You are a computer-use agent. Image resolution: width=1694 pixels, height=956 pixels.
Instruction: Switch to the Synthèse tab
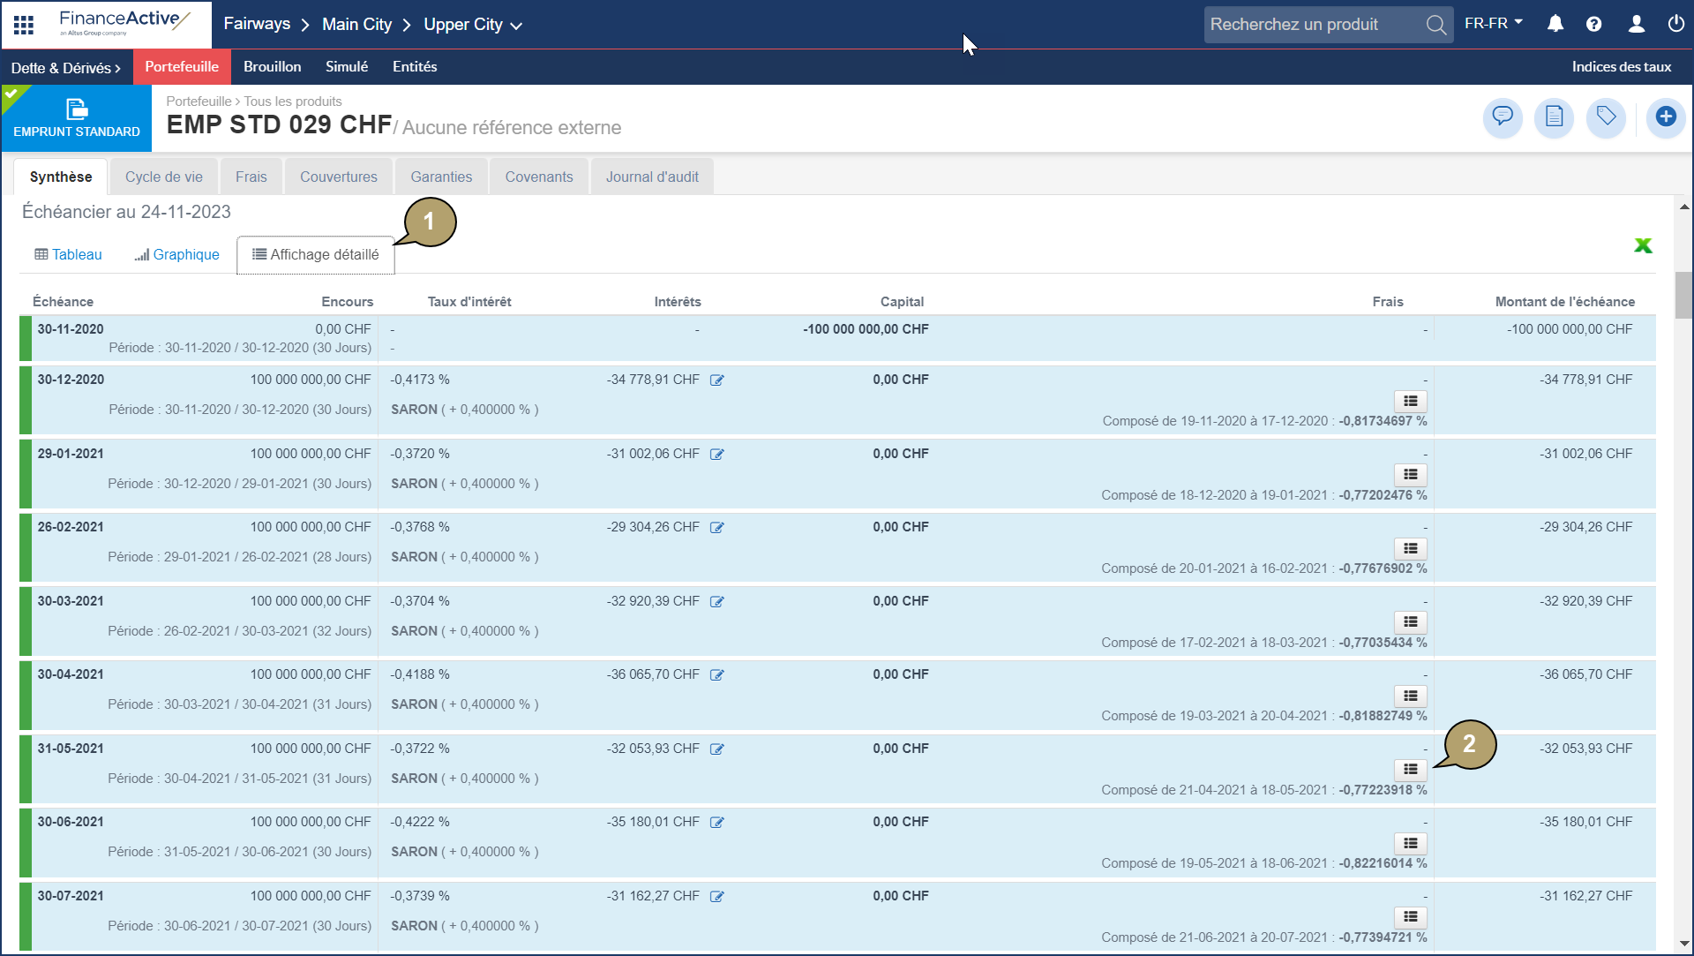[61, 177]
